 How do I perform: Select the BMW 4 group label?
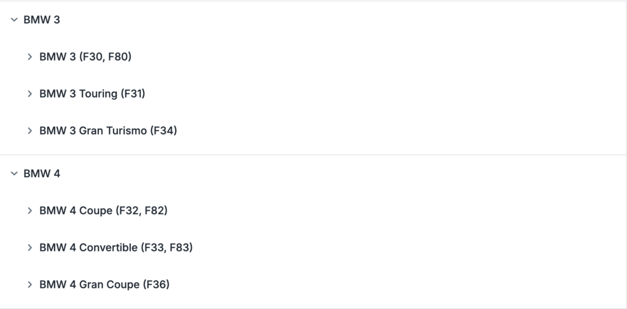click(x=42, y=174)
